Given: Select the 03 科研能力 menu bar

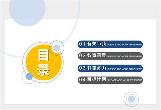Looking at the screenshot, I should [110, 68].
